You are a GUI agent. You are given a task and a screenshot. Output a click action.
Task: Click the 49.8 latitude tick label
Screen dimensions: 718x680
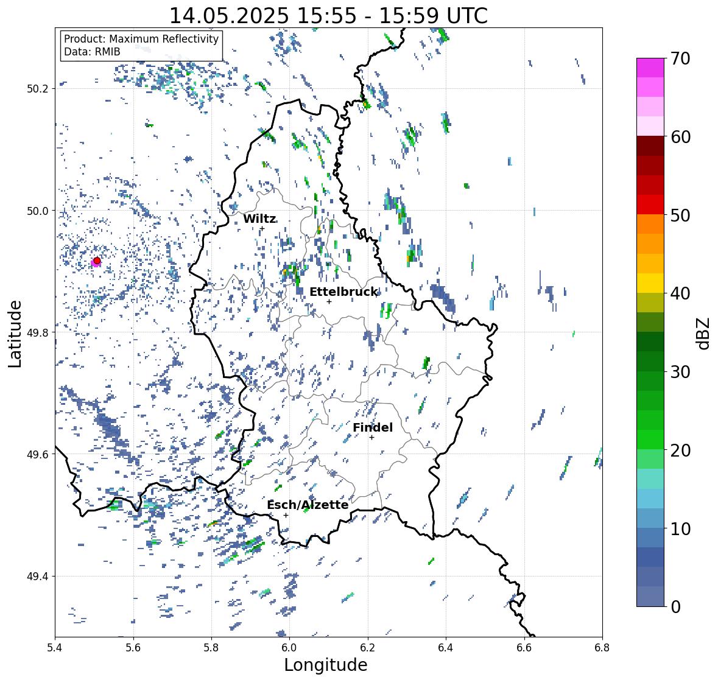pyautogui.click(x=37, y=332)
